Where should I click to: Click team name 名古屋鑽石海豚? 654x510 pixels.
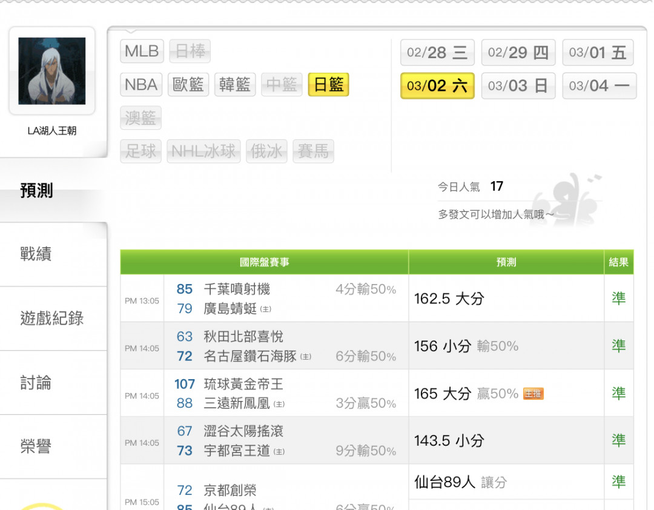click(250, 356)
